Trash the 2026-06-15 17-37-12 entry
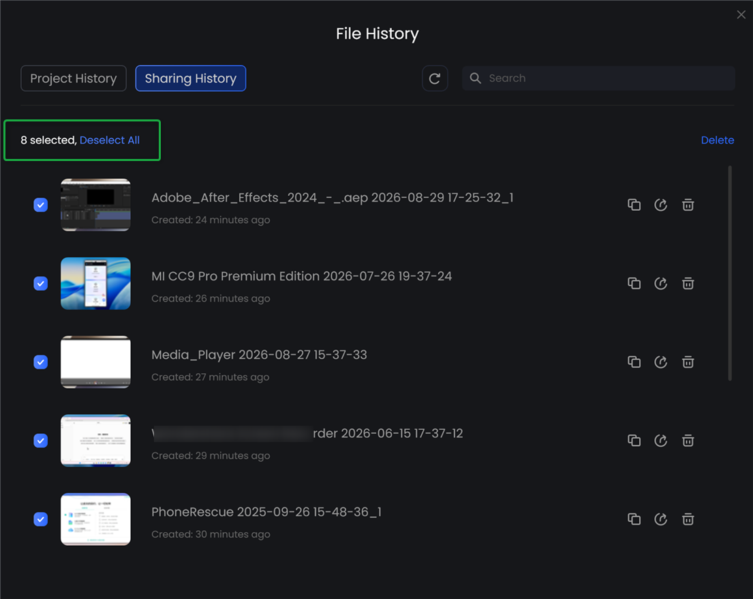The image size is (753, 599). (688, 440)
